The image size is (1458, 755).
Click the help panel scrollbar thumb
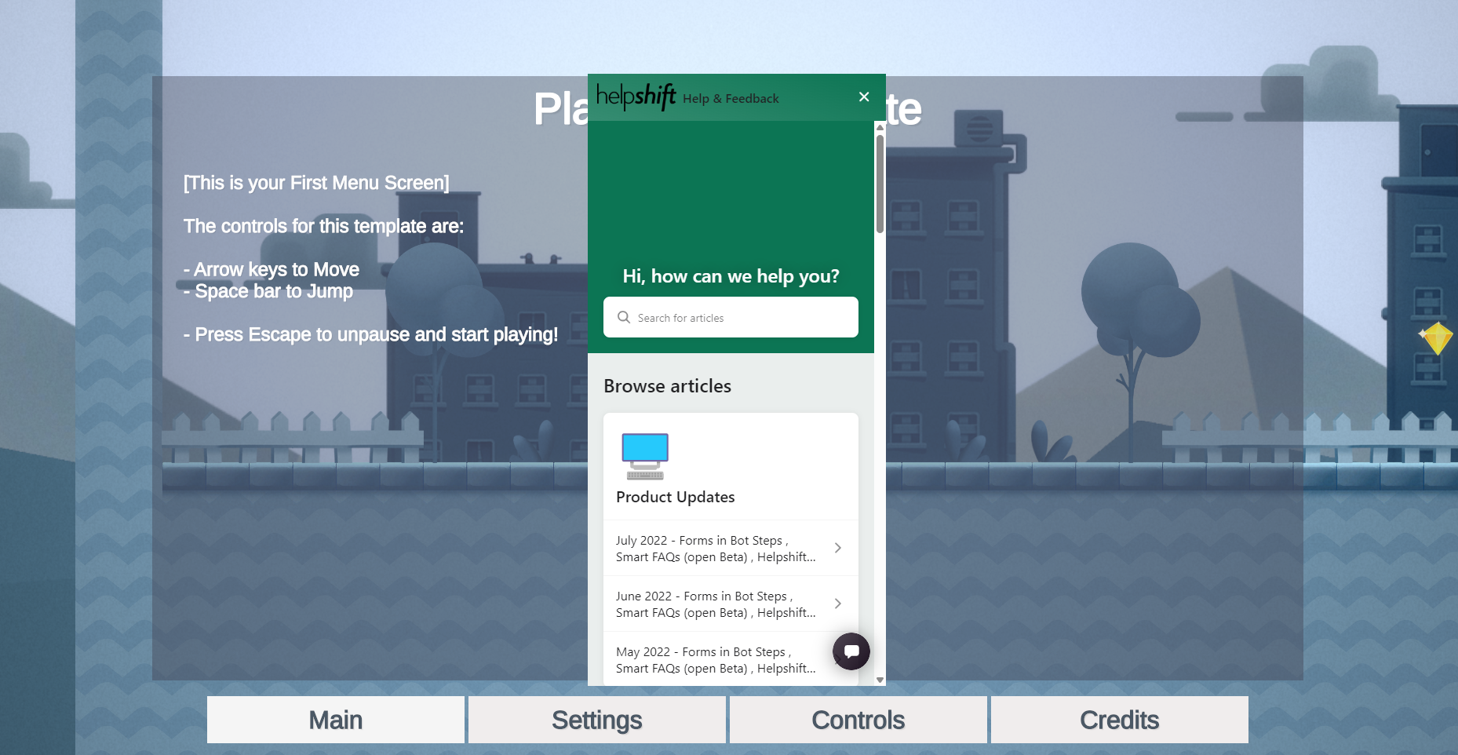click(880, 184)
